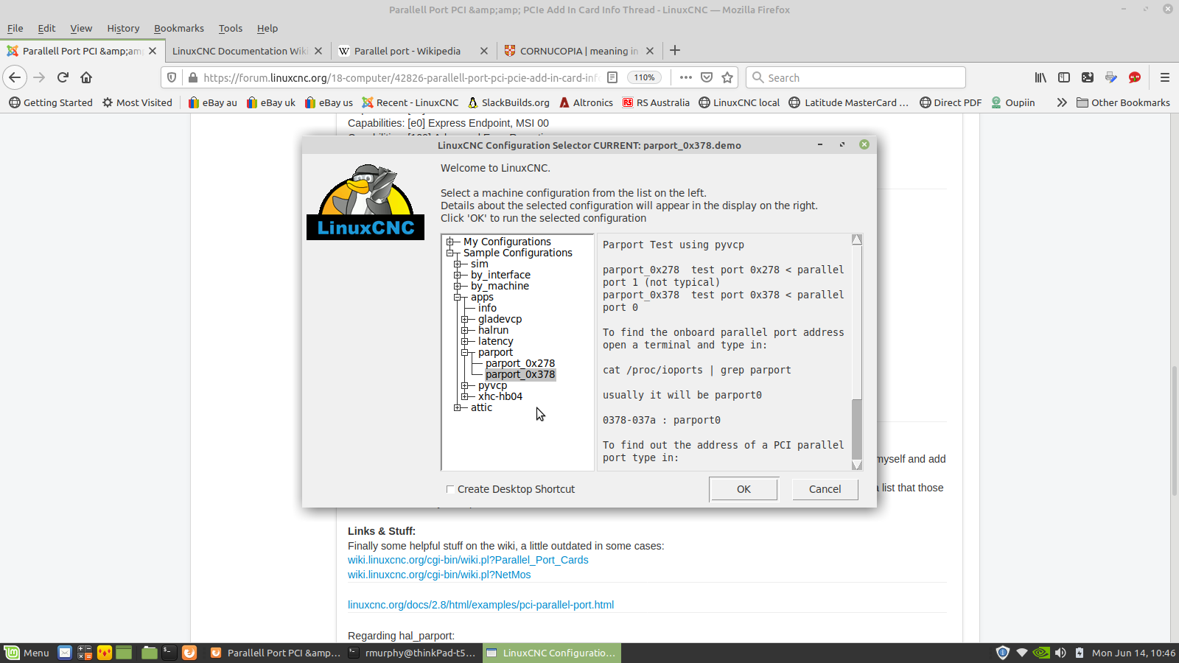Open the site shield tracking protection icon
The width and height of the screenshot is (1179, 663).
[x=172, y=77]
